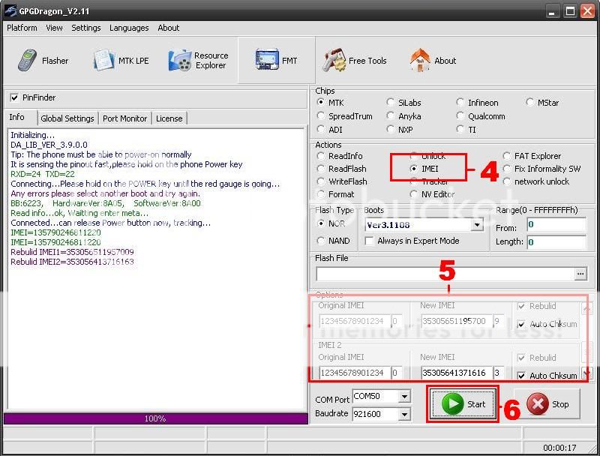Viewport: 600px width, 456px height.
Task: Launch Resource Explorer
Action: point(199,61)
